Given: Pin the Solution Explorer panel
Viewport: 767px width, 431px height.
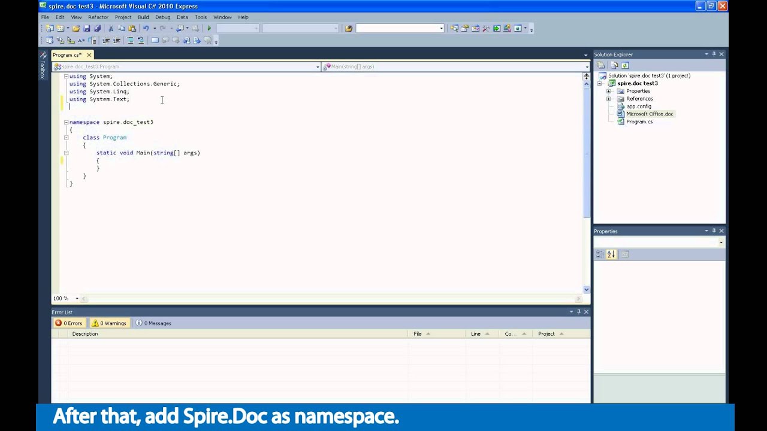Looking at the screenshot, I should (714, 54).
